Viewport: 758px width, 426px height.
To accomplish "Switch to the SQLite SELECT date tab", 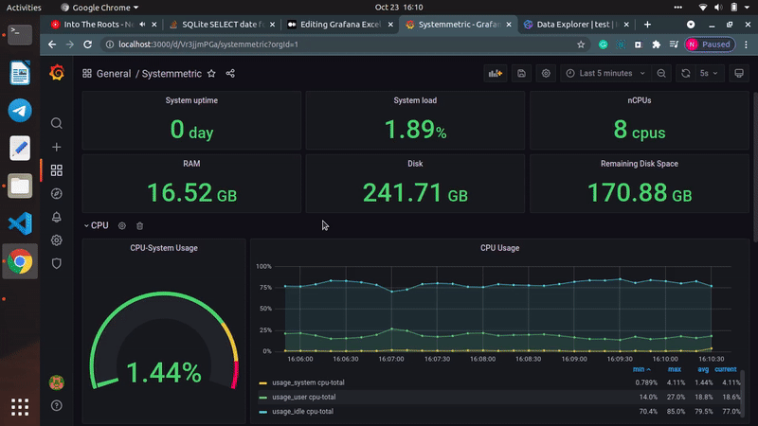I will pyautogui.click(x=217, y=23).
